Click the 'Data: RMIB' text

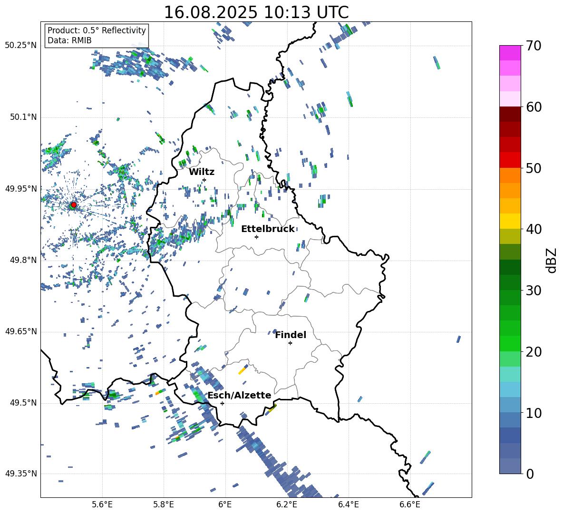69,40
